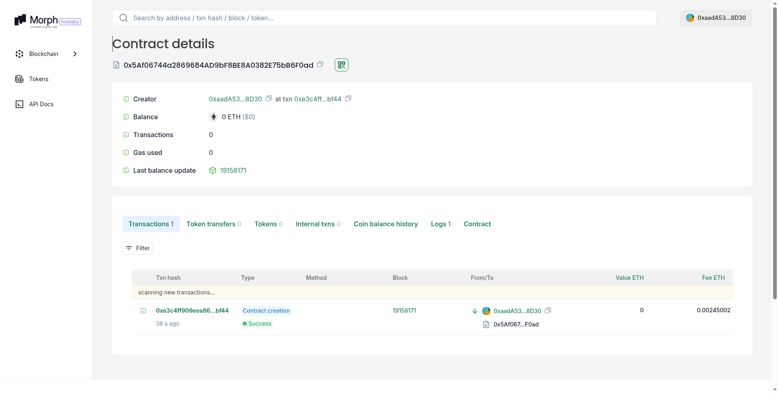Image resolution: width=778 pixels, height=393 pixels.
Task: Click info icon next to Last balance update
Action: tap(126, 170)
